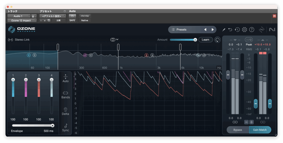The width and height of the screenshot is (283, 143).
Task: Toggle the Bands link option
Action: (x=65, y=95)
